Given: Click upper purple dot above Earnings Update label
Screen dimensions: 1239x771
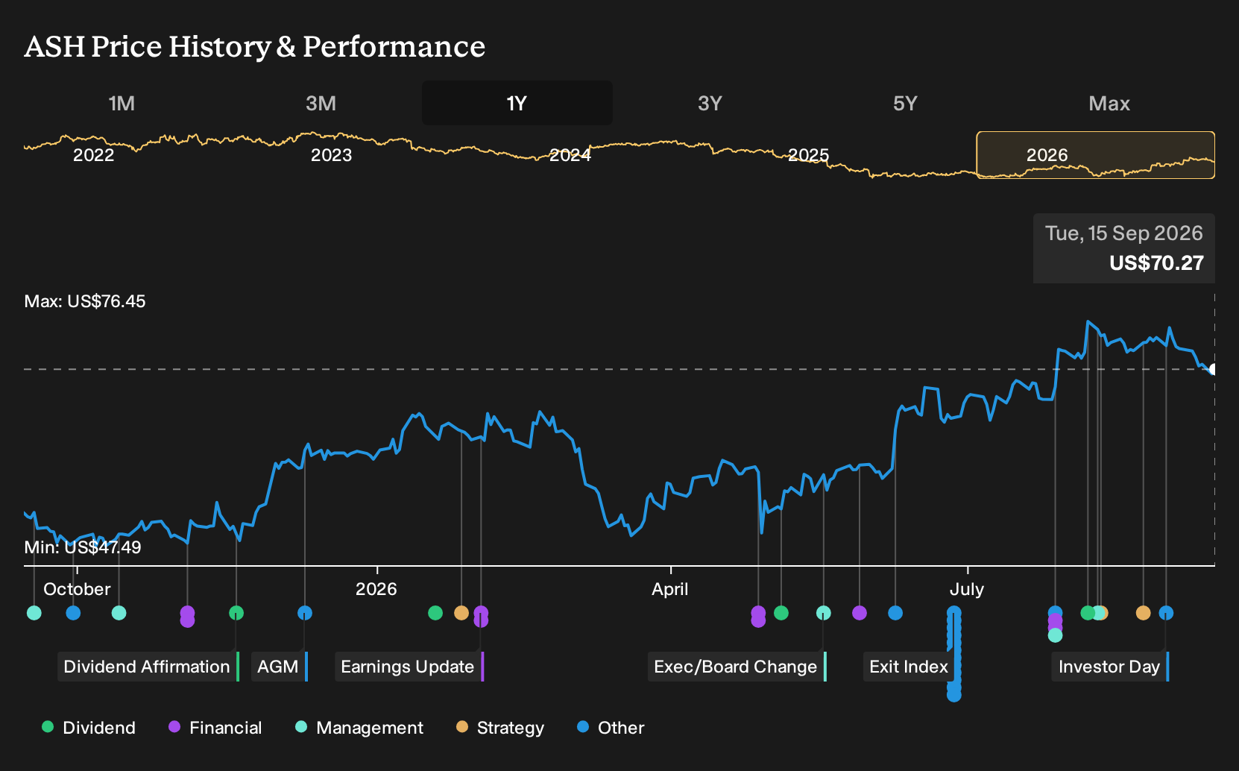Looking at the screenshot, I should point(481,612).
